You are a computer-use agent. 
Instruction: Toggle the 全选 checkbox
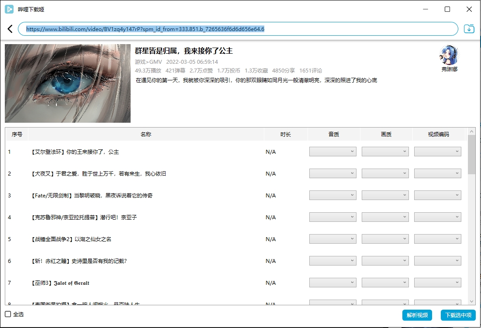click(x=8, y=314)
